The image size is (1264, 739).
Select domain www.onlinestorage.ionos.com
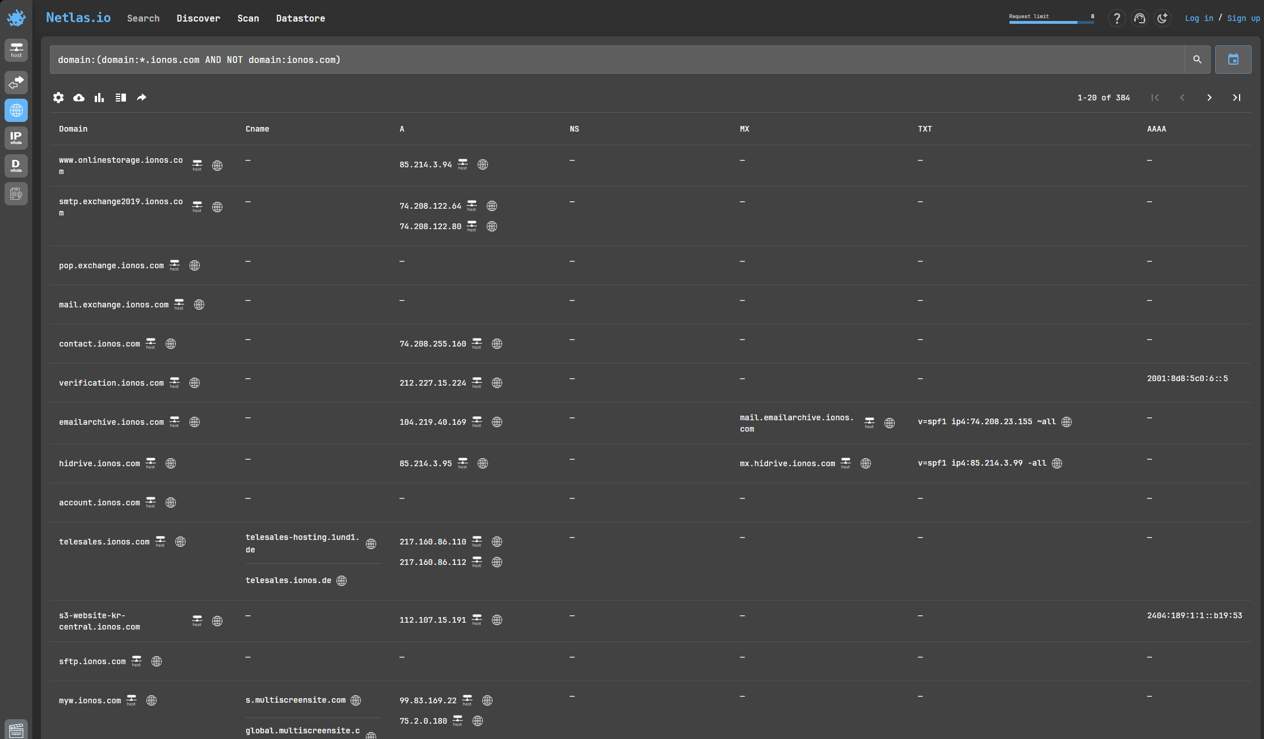[x=121, y=166]
